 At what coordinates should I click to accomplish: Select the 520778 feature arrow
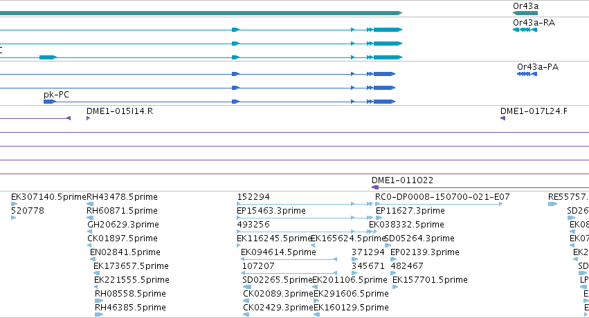coord(14,218)
